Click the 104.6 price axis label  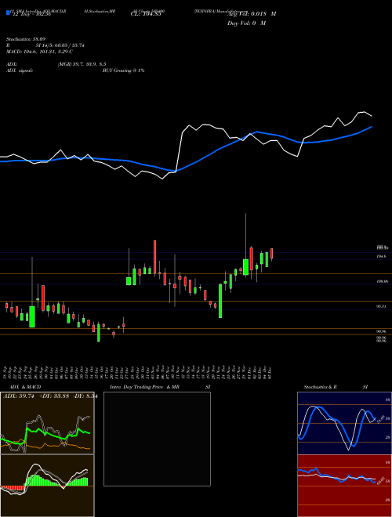(x=382, y=256)
